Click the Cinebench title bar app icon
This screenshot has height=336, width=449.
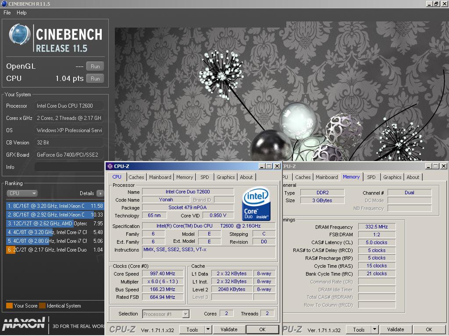[x=4, y=3]
